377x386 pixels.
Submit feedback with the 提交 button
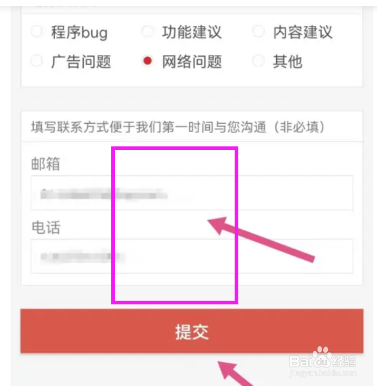pyautogui.click(x=192, y=331)
